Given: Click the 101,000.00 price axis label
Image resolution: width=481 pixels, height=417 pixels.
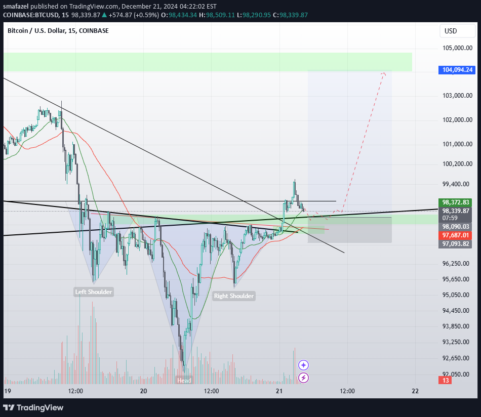Looking at the screenshot, I should [x=457, y=144].
